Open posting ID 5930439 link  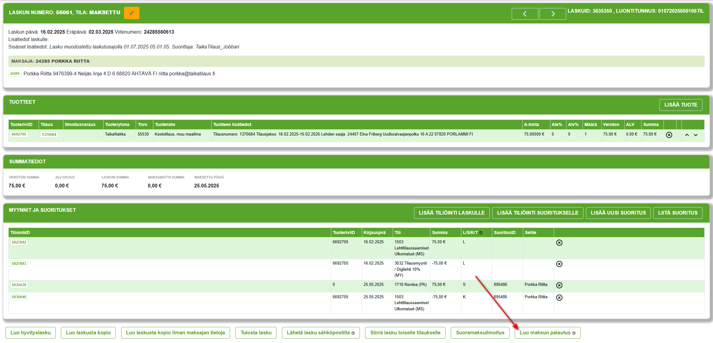pos(19,285)
